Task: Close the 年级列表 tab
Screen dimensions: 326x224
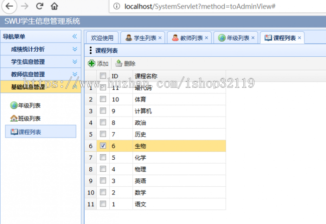Action: click(x=253, y=38)
